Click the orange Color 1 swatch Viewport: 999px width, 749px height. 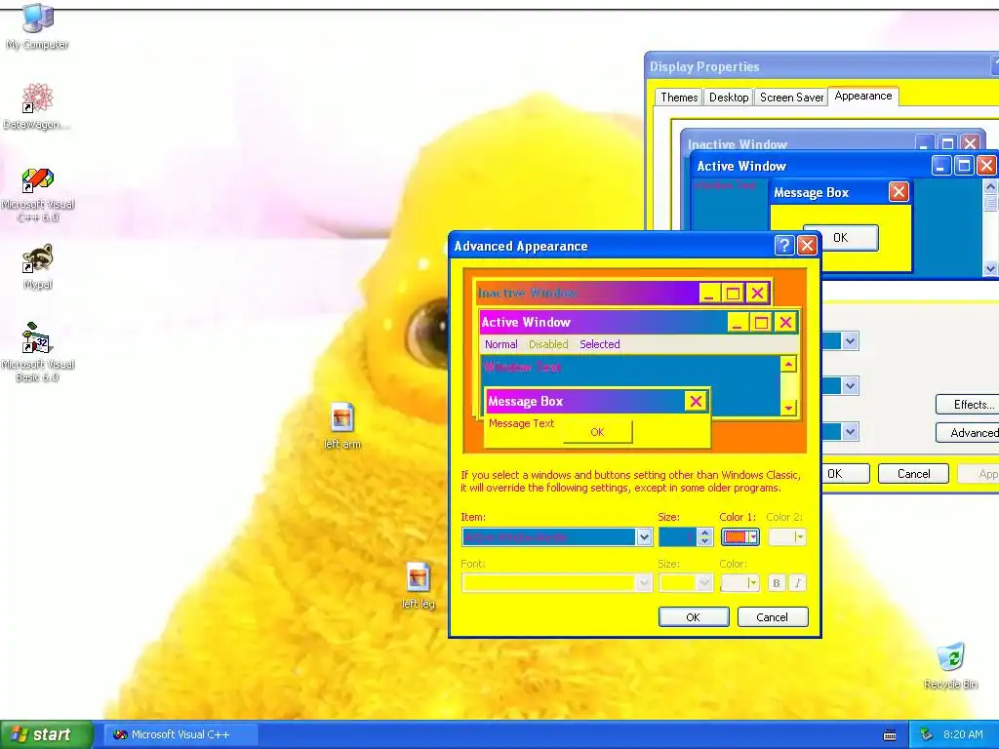(x=735, y=537)
